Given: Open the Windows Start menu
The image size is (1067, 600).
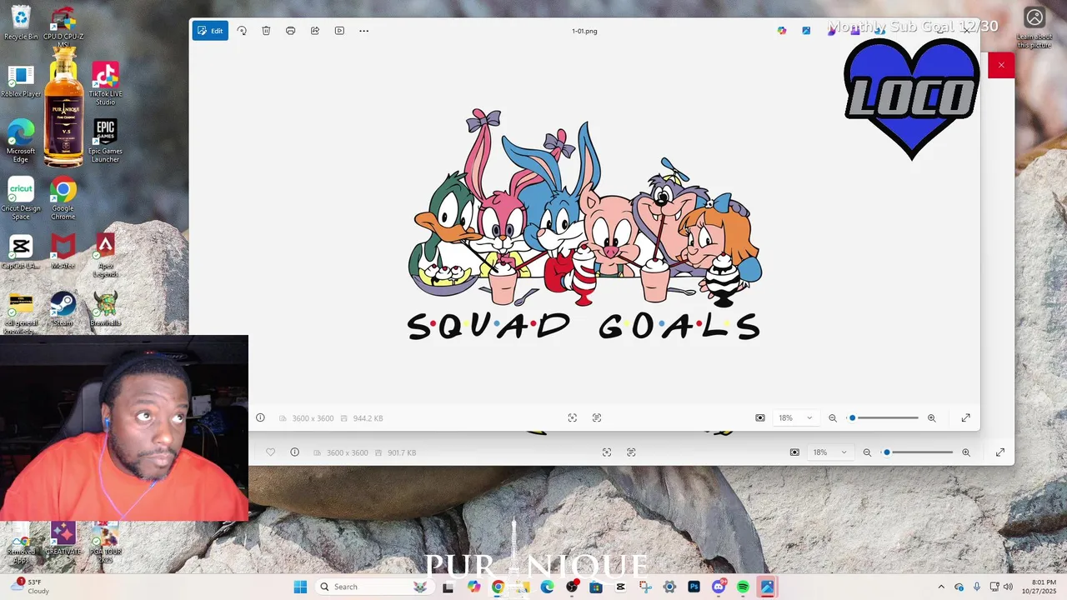Looking at the screenshot, I should tap(300, 587).
